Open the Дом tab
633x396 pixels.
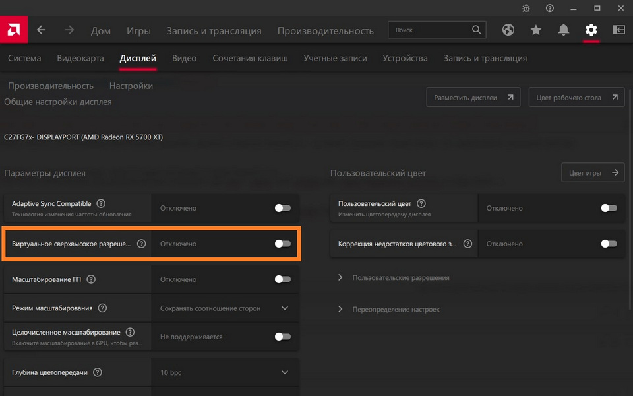click(x=100, y=31)
